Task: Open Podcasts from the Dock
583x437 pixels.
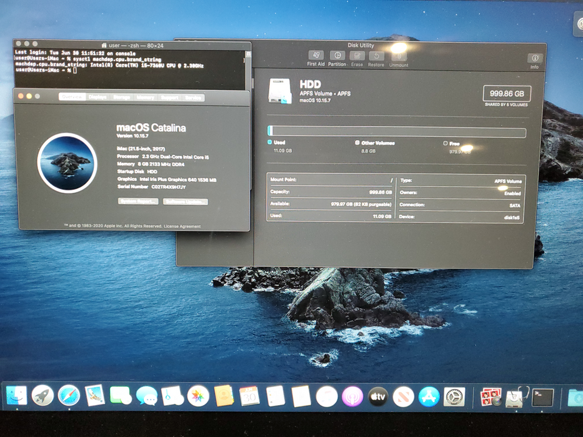Action: pos(352,396)
